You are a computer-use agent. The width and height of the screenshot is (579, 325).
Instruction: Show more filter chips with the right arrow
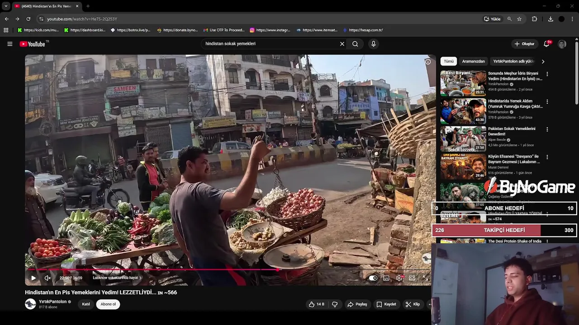[x=543, y=61]
